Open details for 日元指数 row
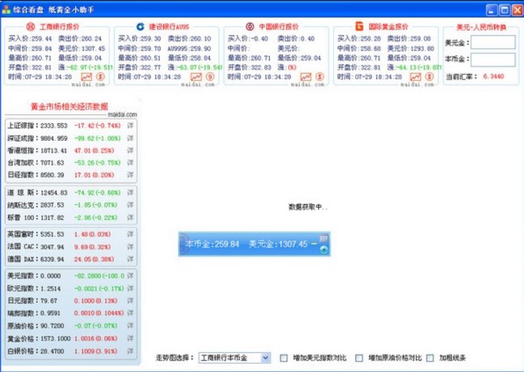 click(130, 300)
